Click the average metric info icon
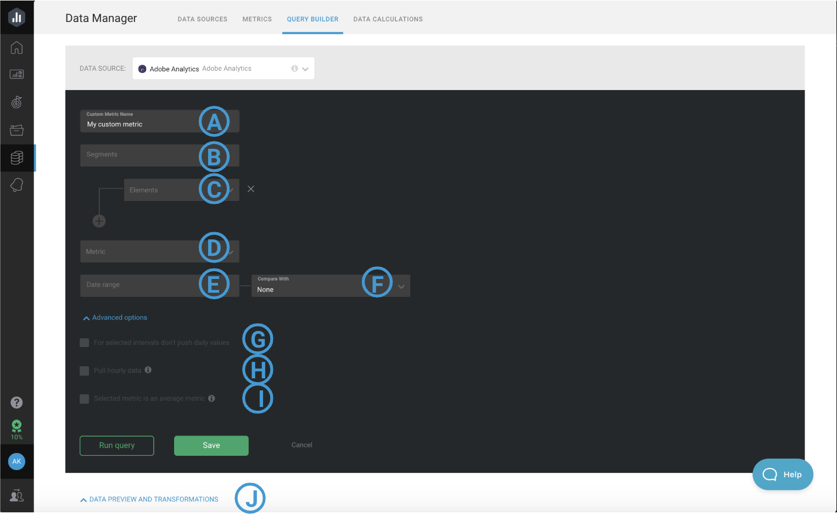Screen dimensions: 837x514 211,398
